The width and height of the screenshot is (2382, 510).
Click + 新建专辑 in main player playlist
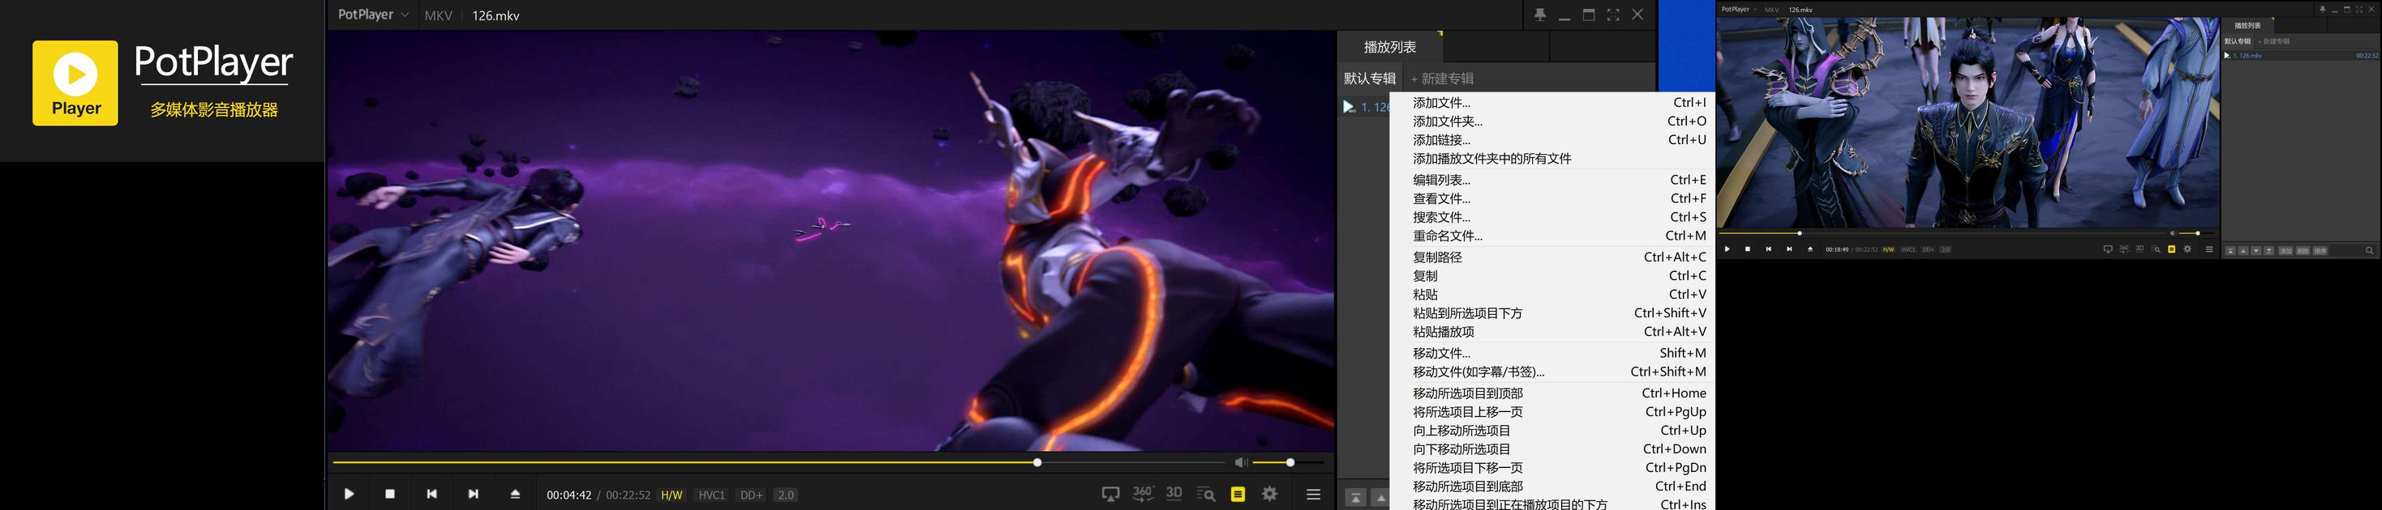[1441, 79]
